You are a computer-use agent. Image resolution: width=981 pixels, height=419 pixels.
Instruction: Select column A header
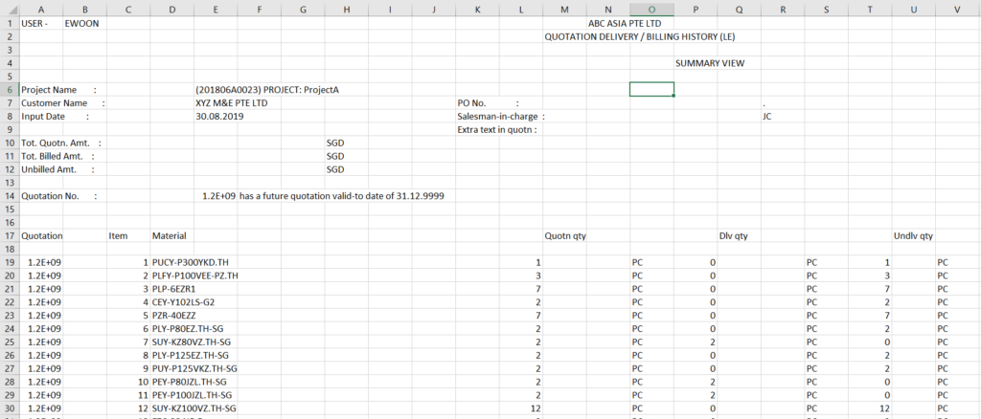41,10
